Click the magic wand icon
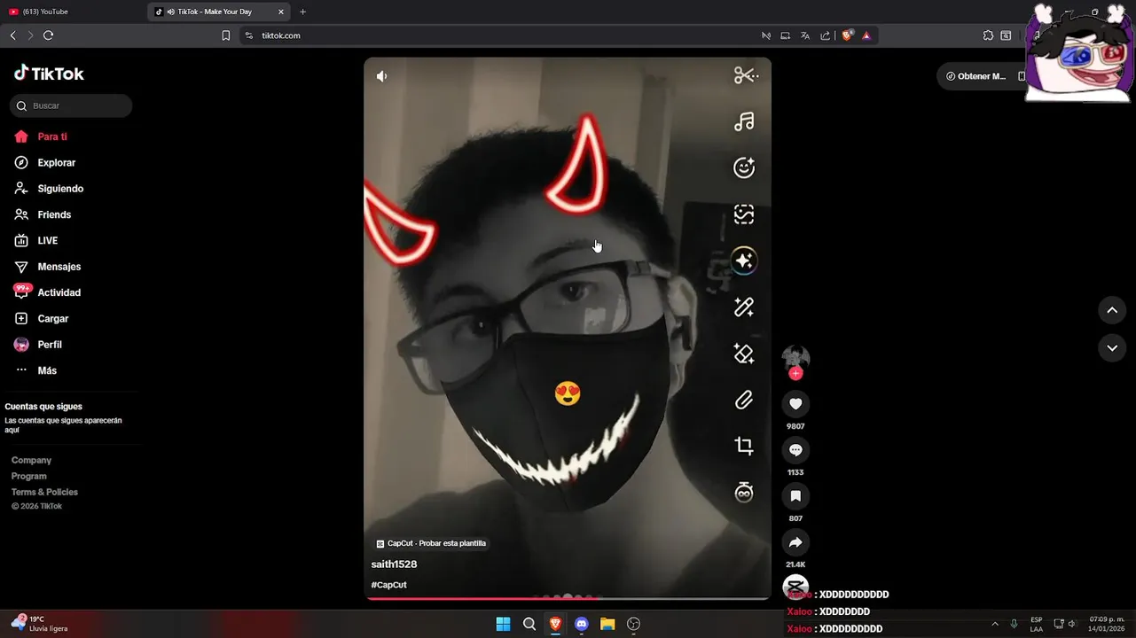 click(x=744, y=307)
